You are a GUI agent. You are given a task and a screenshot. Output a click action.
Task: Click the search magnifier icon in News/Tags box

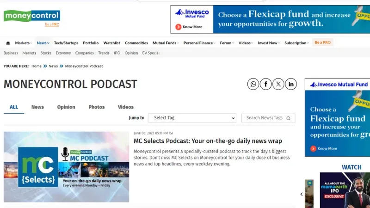click(x=288, y=118)
